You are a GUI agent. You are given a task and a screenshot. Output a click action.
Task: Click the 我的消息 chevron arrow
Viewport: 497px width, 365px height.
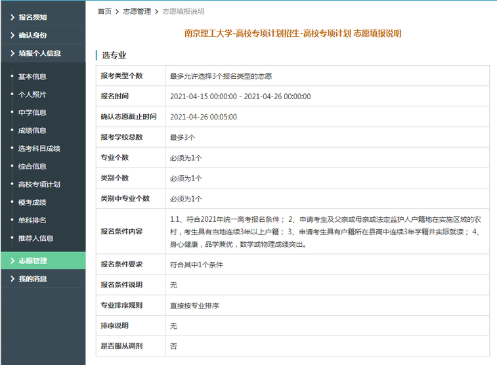[12, 279]
